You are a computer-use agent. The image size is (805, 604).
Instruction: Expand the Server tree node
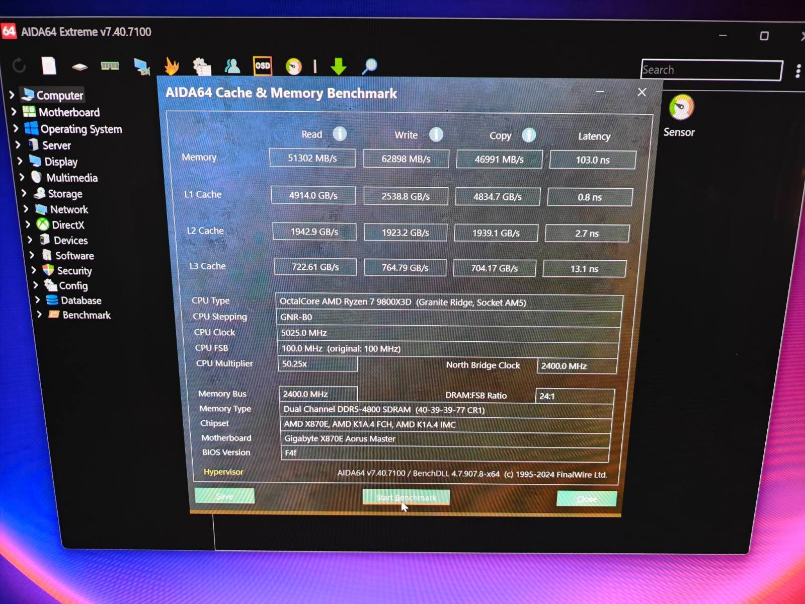click(x=18, y=145)
